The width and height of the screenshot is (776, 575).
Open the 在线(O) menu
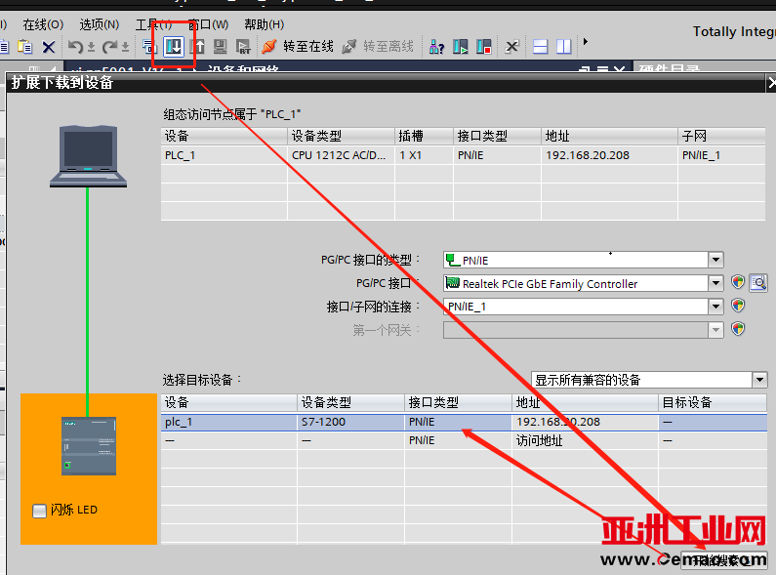(x=43, y=24)
